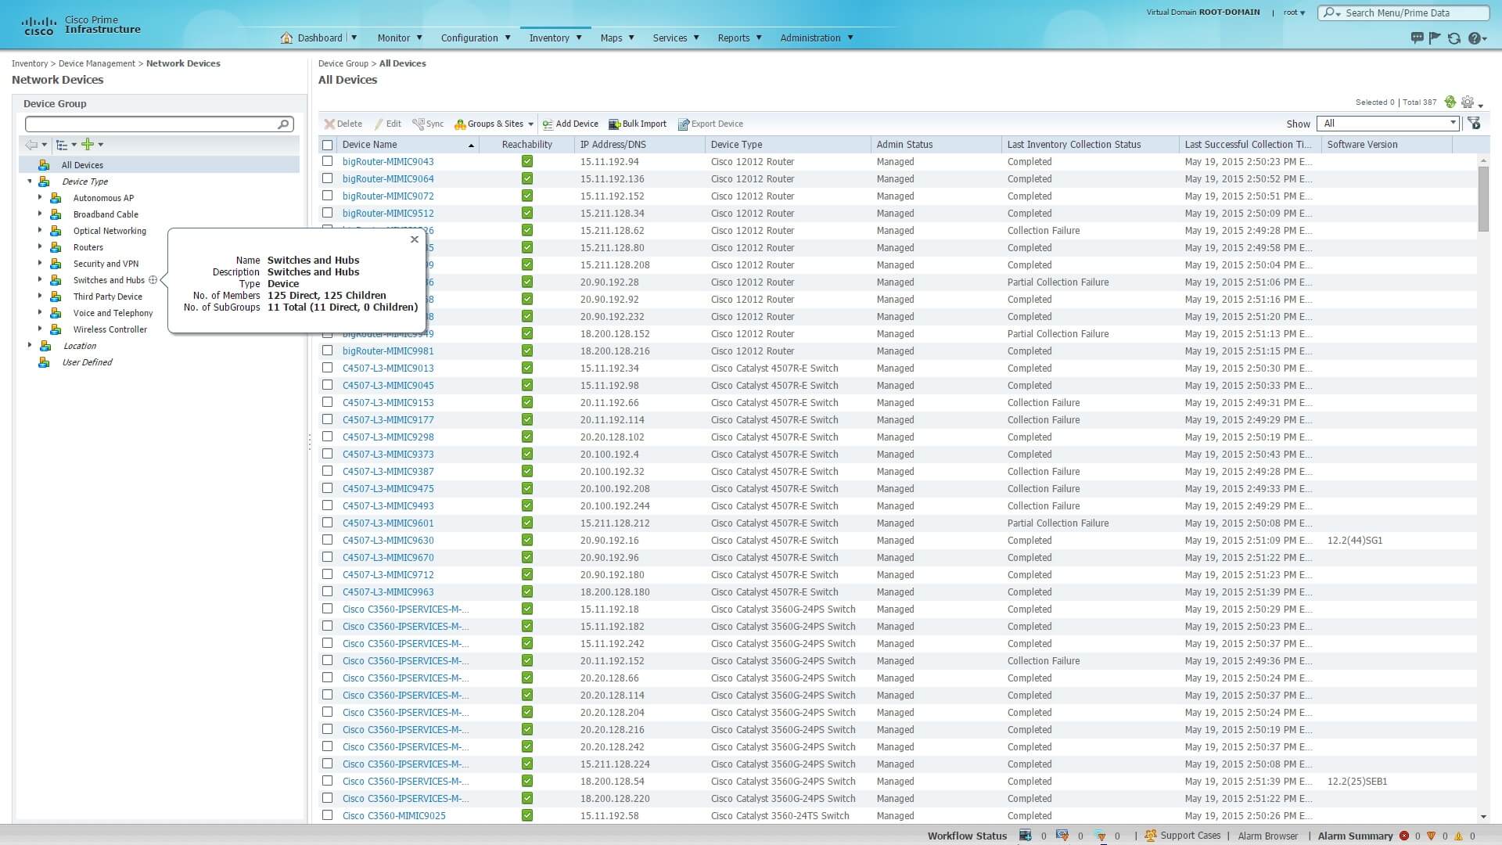Click the global refresh icon in the header
The image size is (1502, 845).
(1453, 38)
